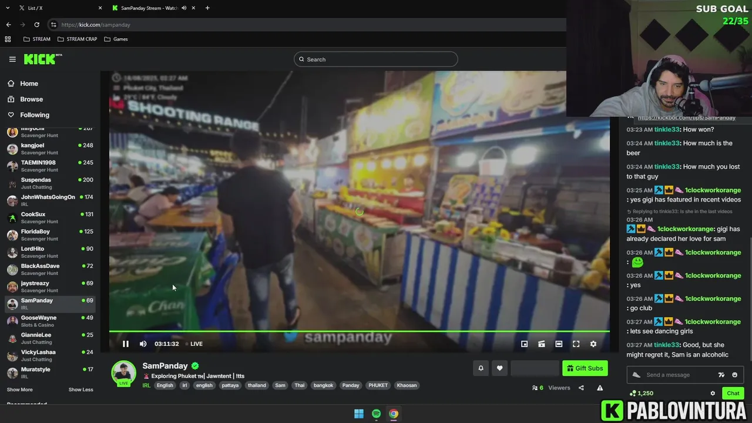
Task: Open jaystreazy channel in sidebar
Action: (50, 287)
